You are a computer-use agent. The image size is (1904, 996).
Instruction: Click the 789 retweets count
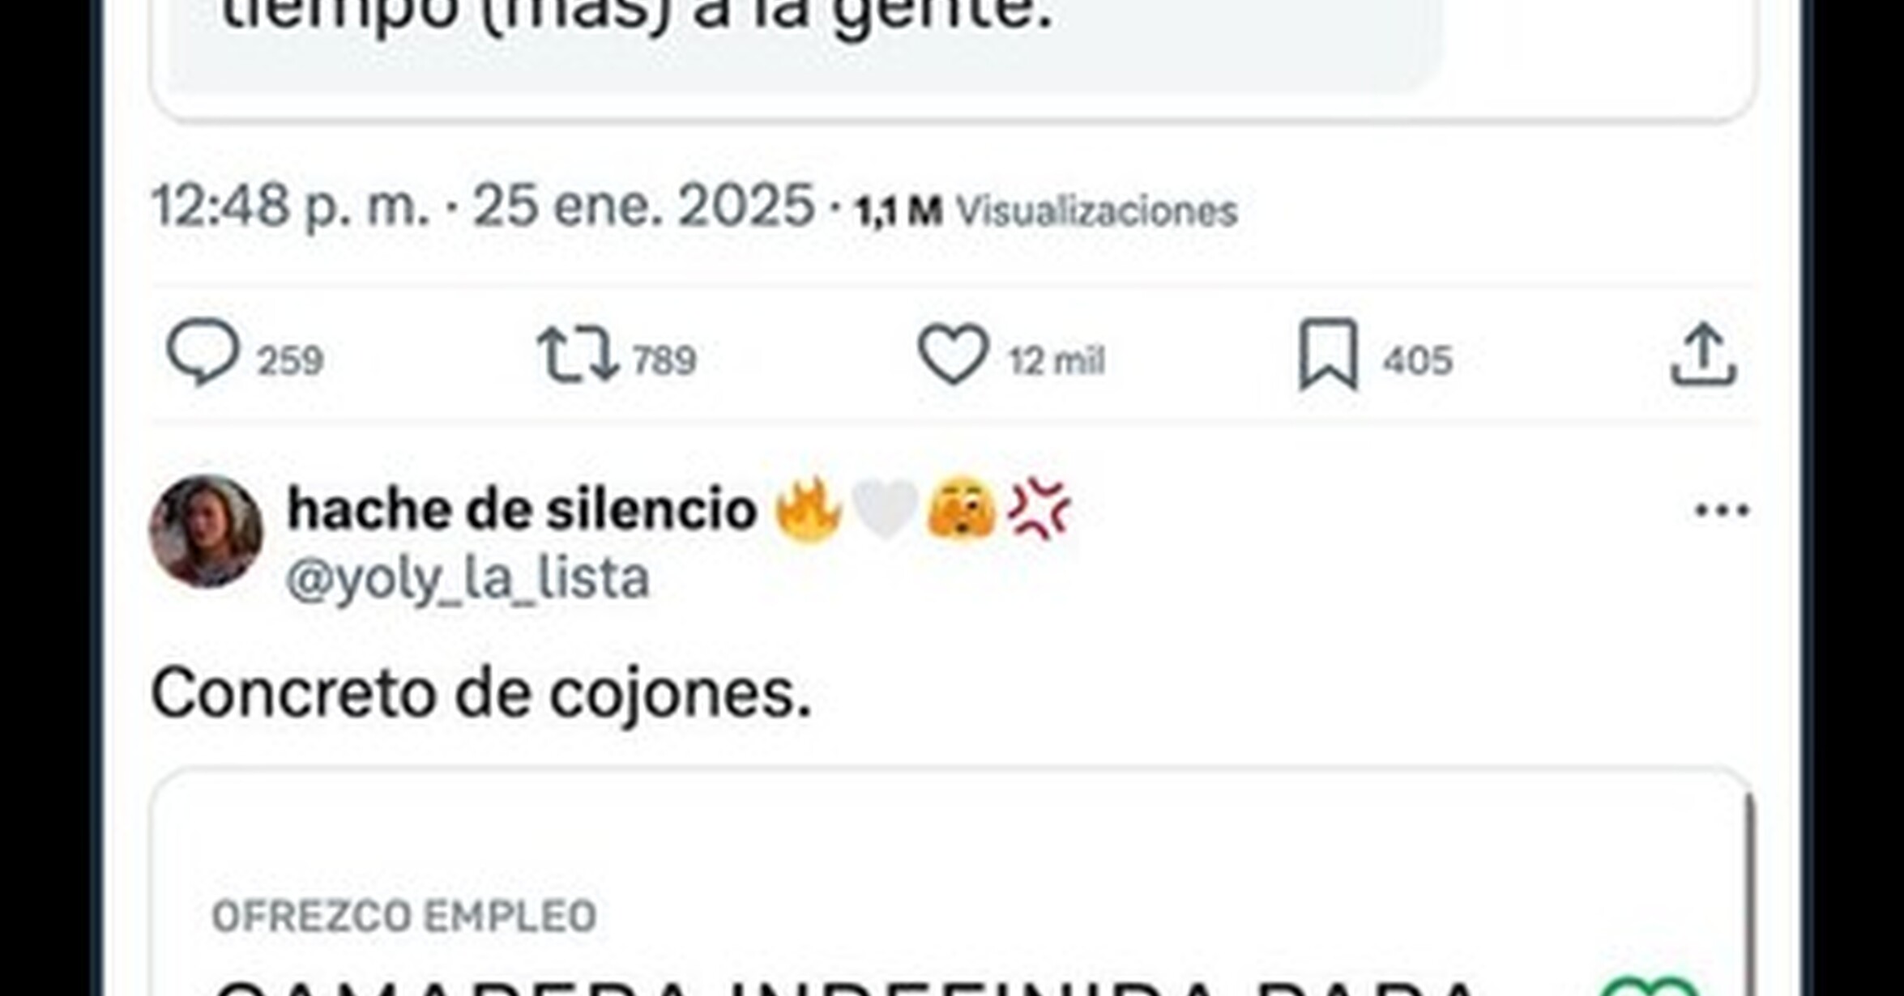point(664,360)
